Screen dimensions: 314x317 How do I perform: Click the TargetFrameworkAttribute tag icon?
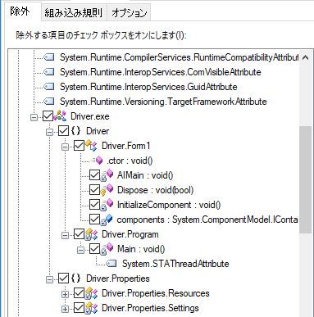pyautogui.click(x=49, y=102)
